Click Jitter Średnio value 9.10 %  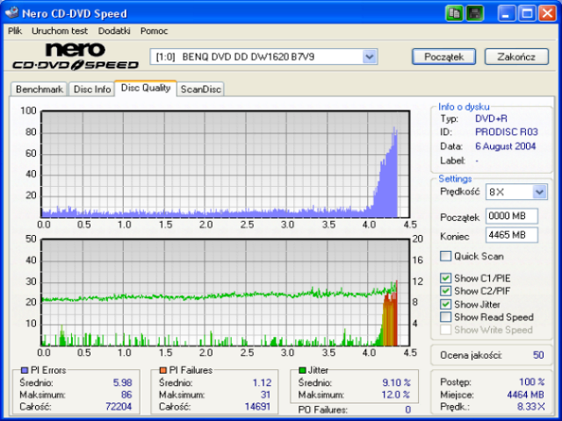(396, 382)
